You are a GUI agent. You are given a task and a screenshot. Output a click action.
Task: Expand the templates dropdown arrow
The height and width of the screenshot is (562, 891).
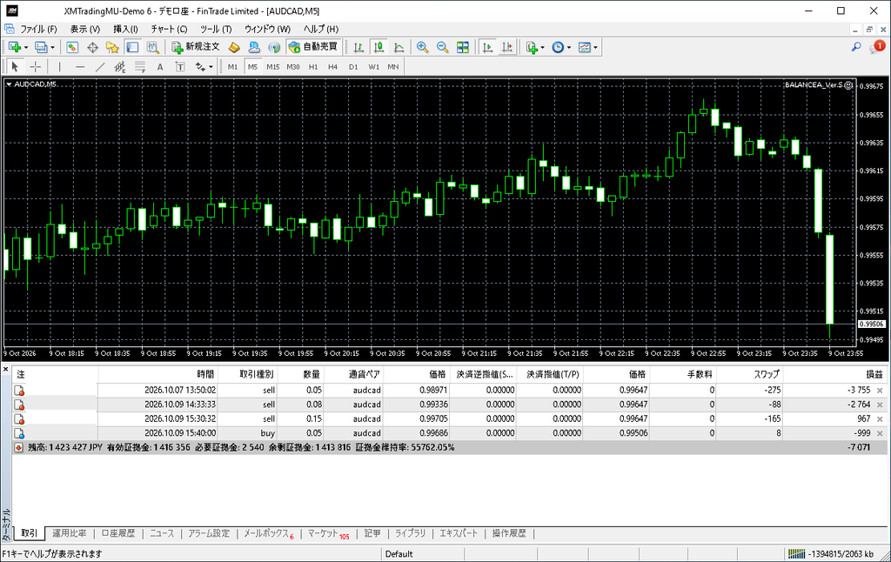point(595,47)
